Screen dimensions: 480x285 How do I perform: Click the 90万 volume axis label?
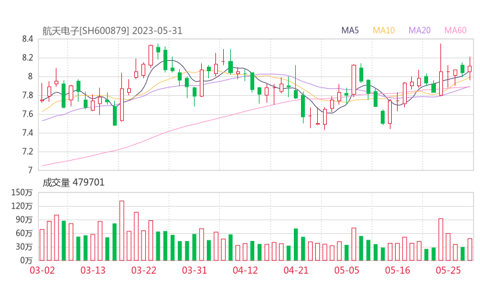pyautogui.click(x=24, y=220)
